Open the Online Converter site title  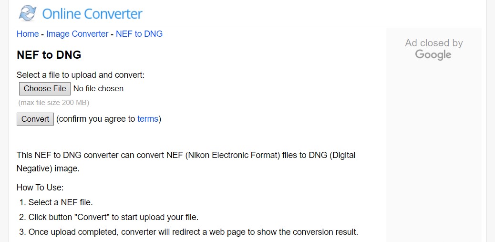point(92,14)
